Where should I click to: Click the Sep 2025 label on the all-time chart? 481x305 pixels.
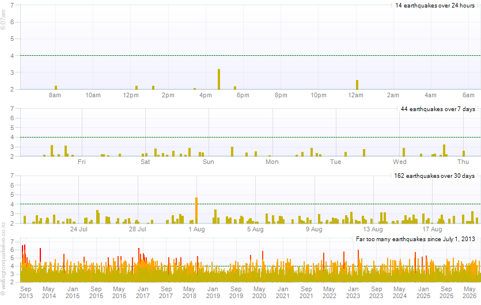pos(446,292)
